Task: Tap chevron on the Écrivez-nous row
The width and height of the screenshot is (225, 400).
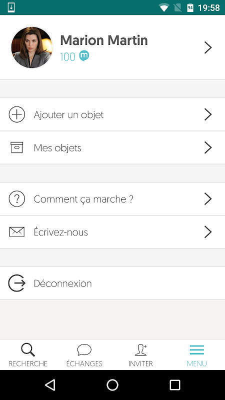Action: [x=208, y=232]
